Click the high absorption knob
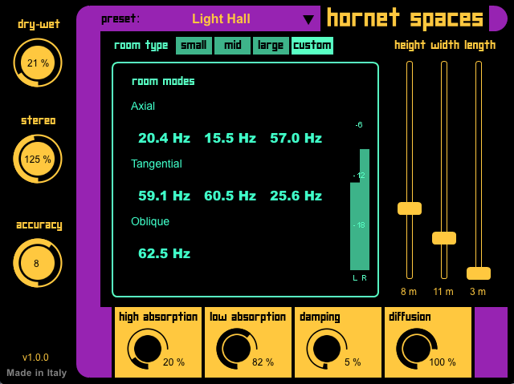This screenshot has width=514, height=384. point(147,350)
